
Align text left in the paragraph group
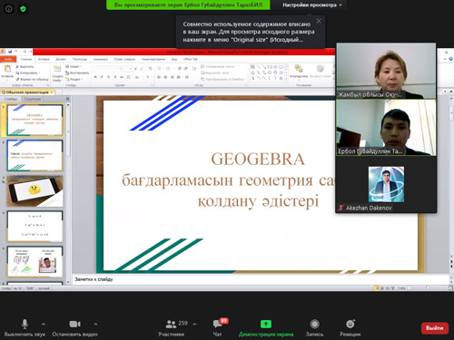pyautogui.click(x=159, y=77)
